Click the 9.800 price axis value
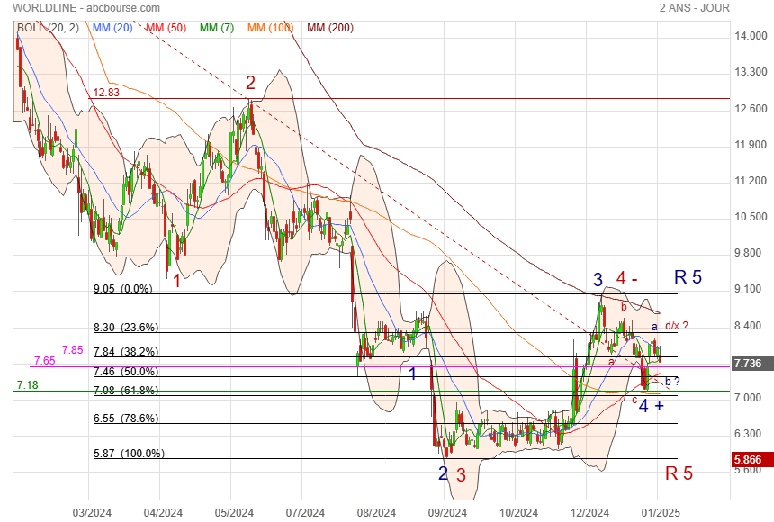 pos(751,253)
